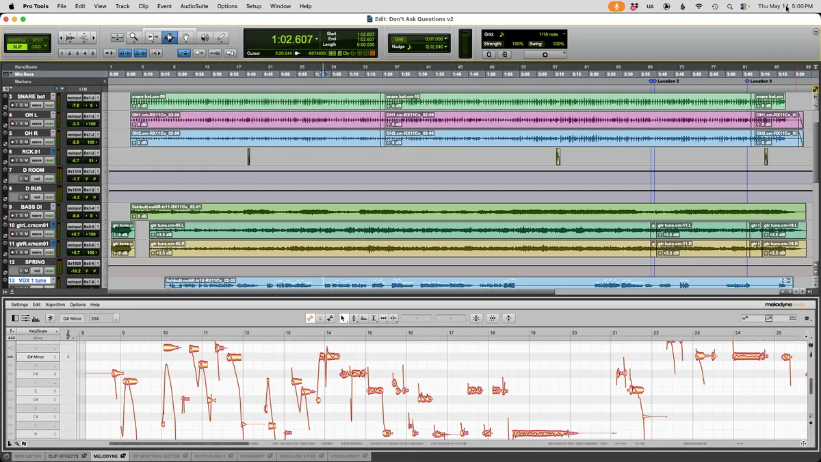The width and height of the screenshot is (821, 462).
Task: Solo the OH L track
Action: pyautogui.click(x=21, y=124)
